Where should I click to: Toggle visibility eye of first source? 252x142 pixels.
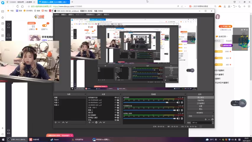[115, 97]
